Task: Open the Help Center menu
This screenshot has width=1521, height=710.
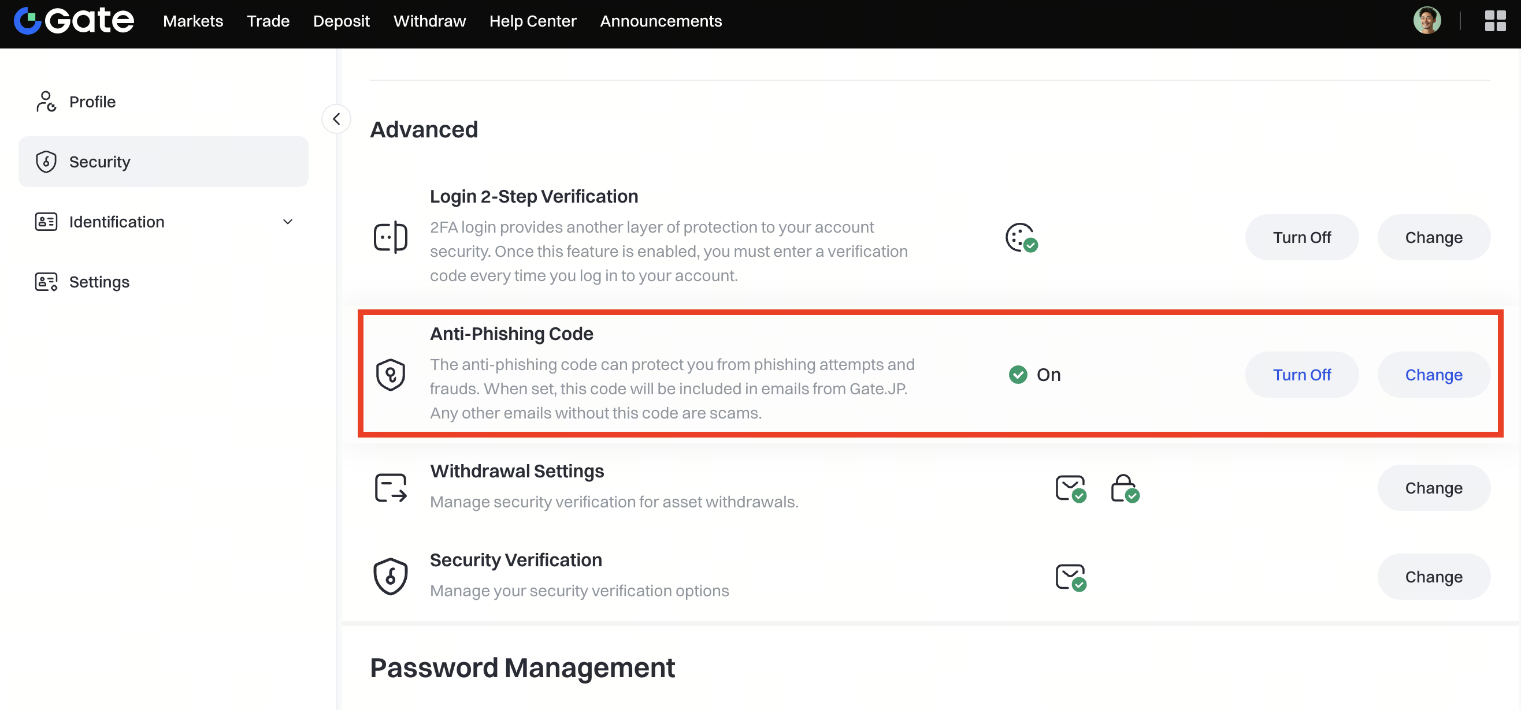Action: pyautogui.click(x=533, y=21)
